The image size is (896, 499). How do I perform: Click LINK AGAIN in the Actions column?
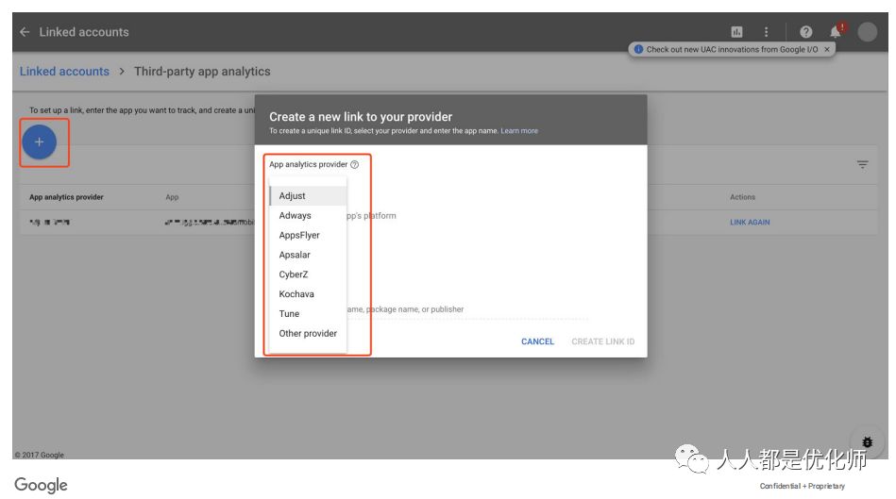(750, 222)
